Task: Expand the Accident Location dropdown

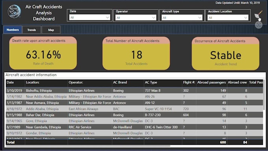Action: 228,18
